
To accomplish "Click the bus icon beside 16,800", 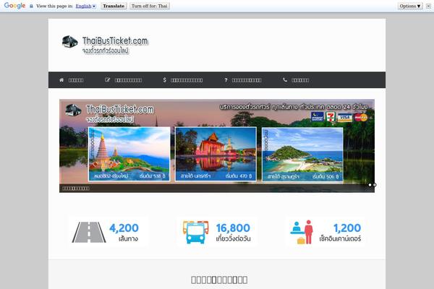I will [196, 232].
